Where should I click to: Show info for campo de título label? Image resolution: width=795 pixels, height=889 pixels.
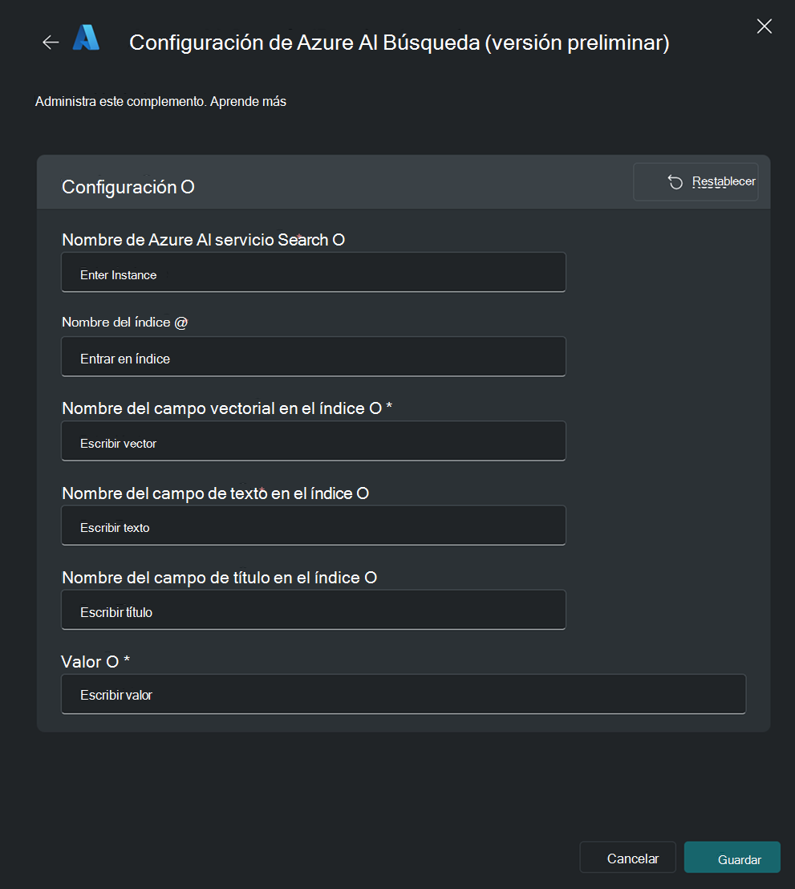point(371,578)
